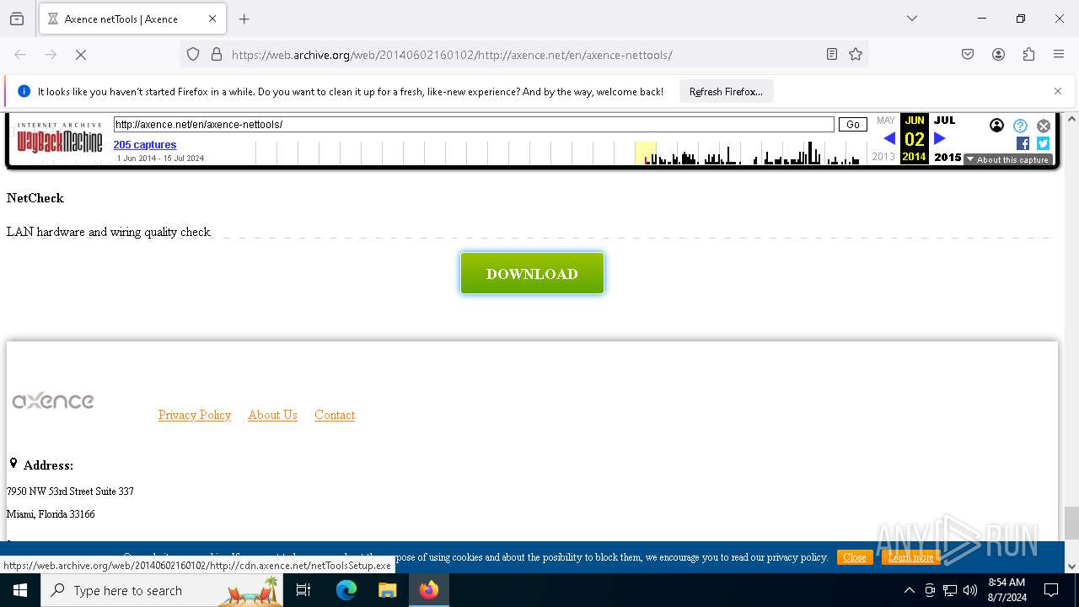Dismiss the Firefox refresh notification bar

(x=1058, y=91)
